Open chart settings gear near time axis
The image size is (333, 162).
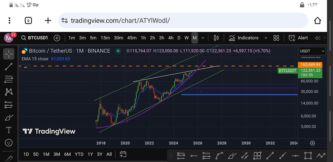[313, 143]
